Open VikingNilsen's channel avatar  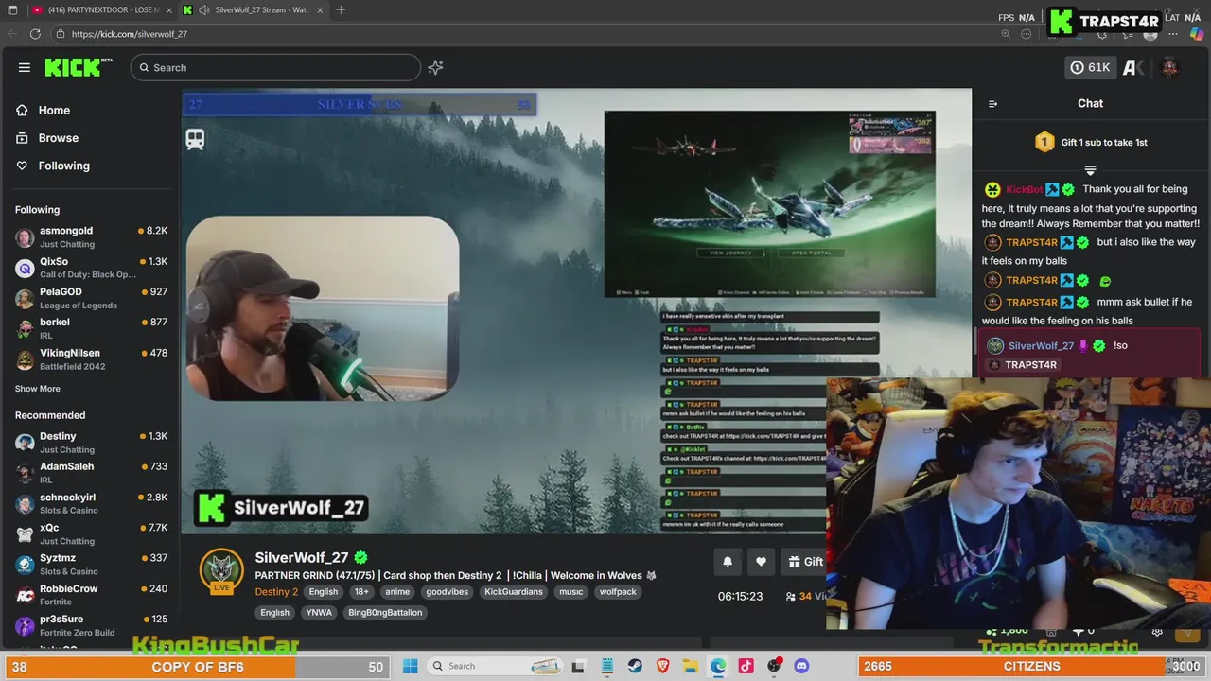tap(25, 359)
